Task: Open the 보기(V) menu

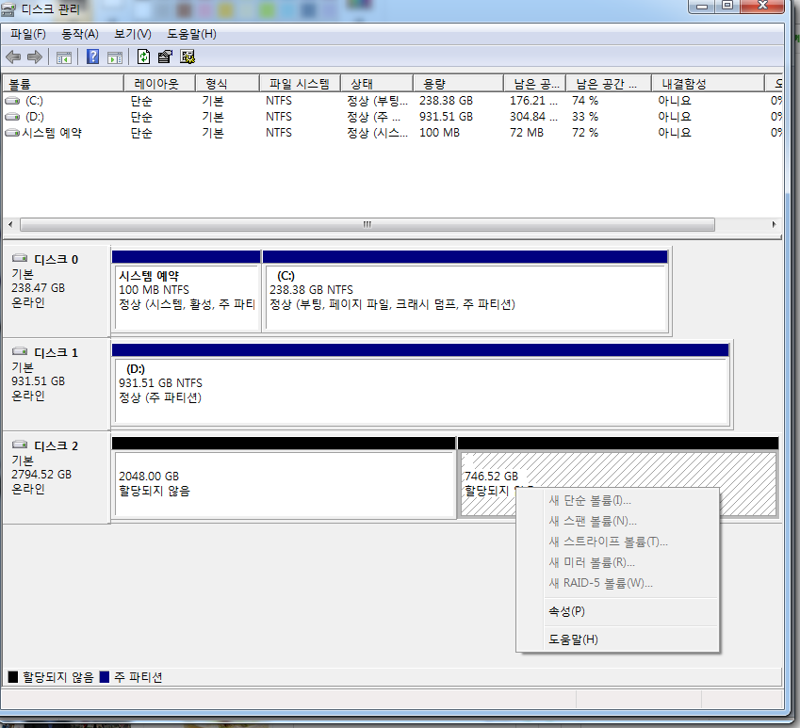Action: pyautogui.click(x=132, y=34)
